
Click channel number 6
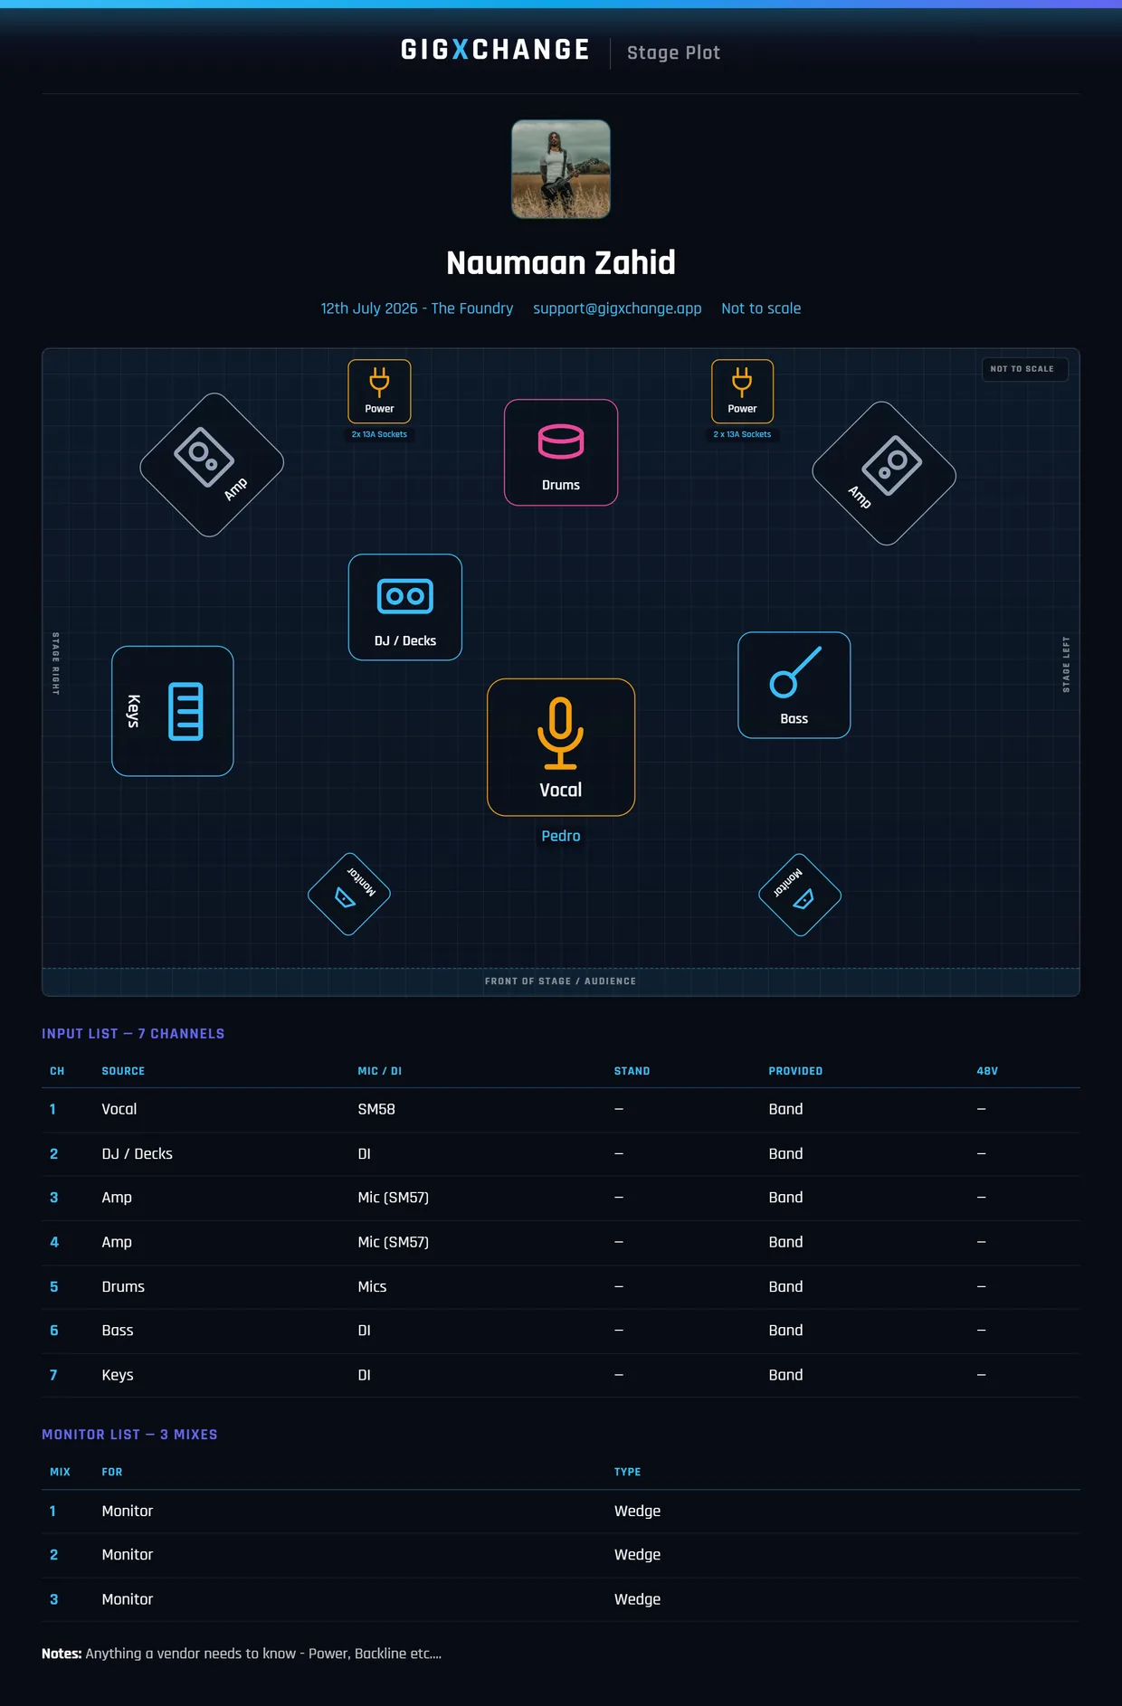pos(54,1331)
